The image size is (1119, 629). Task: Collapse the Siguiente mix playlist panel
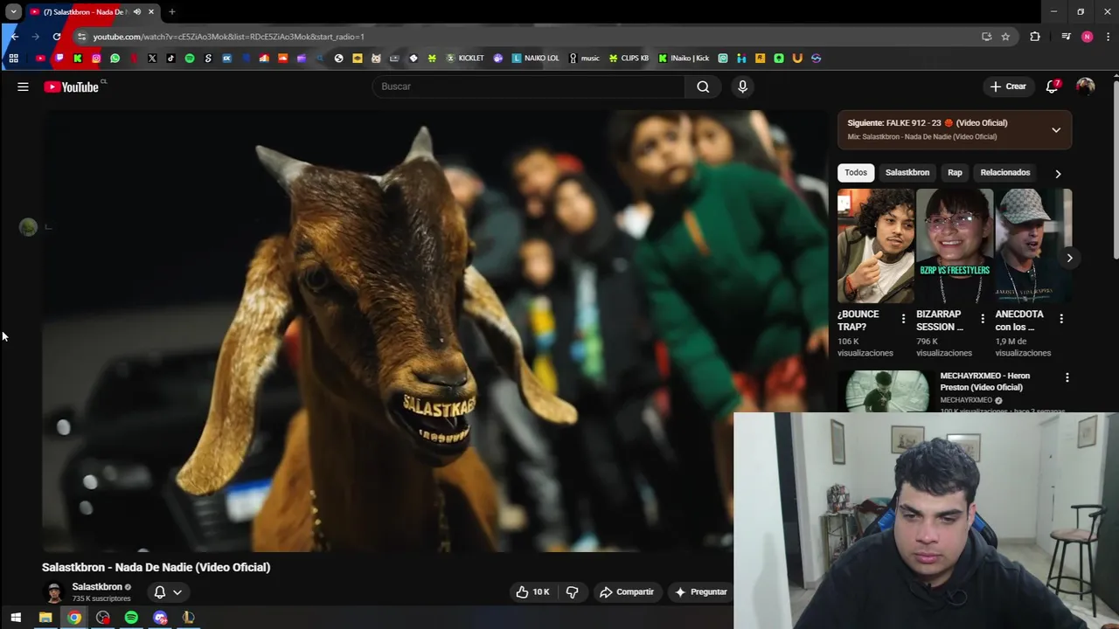tap(1056, 130)
